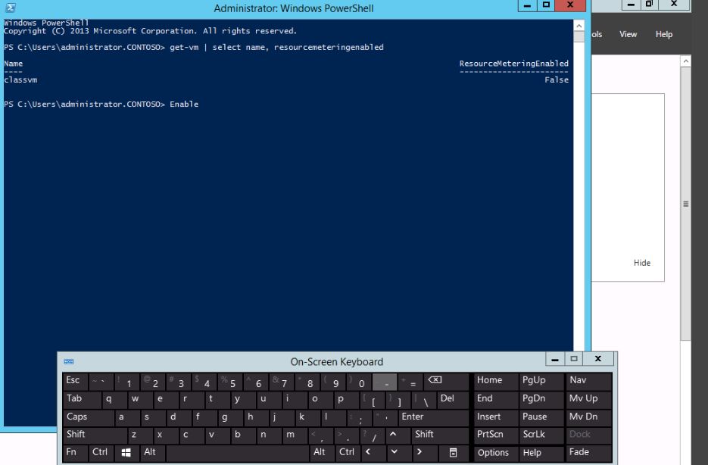Click background window scrollbar up arrow
The width and height of the screenshot is (708, 465).
686,61
